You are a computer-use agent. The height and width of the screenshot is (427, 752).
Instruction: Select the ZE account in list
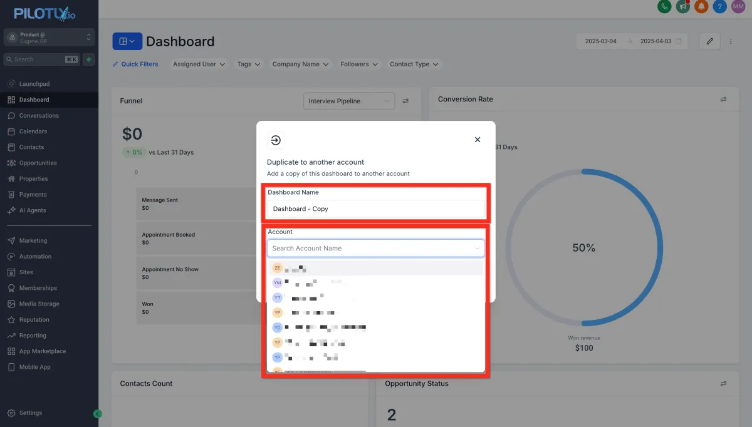[x=376, y=268]
